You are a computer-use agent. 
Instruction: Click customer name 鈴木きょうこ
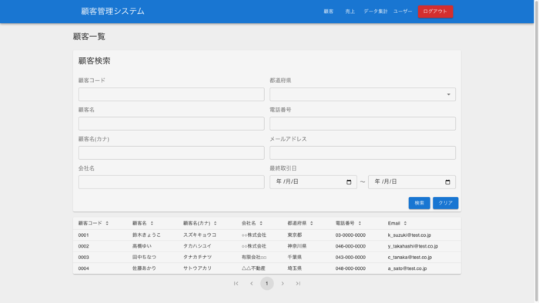point(146,235)
